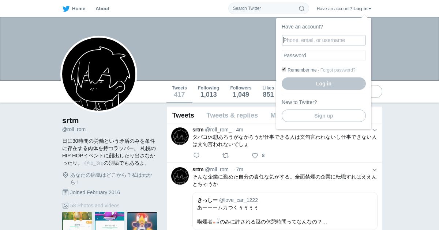Viewport: 439px width, 230px height.
Task: Click the Password input field
Action: click(324, 55)
